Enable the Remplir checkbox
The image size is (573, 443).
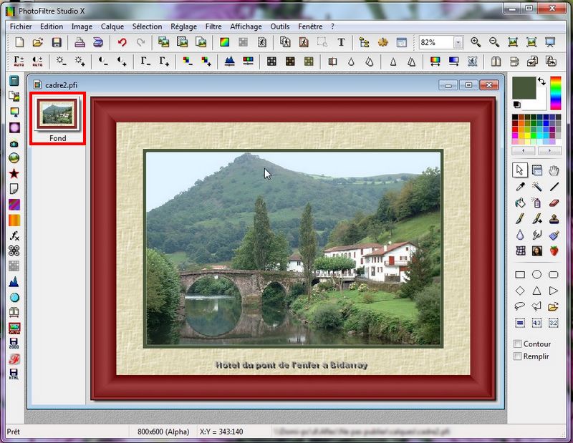pyautogui.click(x=517, y=356)
